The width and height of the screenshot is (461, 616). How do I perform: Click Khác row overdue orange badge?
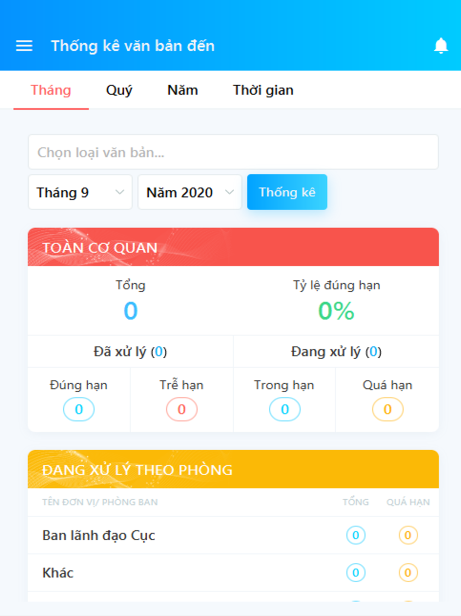408,573
